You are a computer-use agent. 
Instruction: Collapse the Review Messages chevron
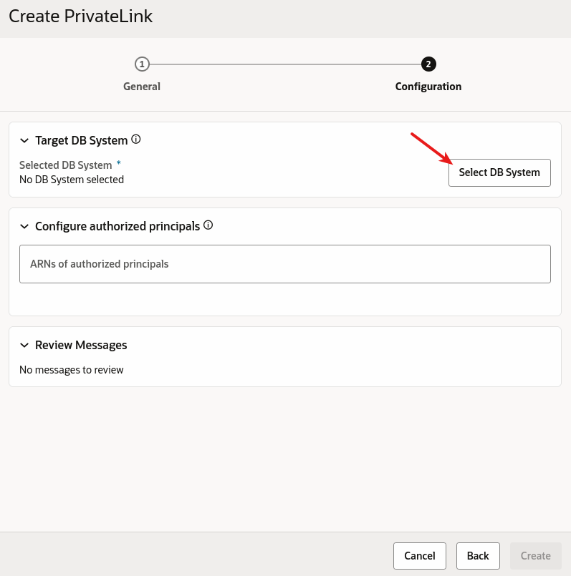click(x=24, y=346)
